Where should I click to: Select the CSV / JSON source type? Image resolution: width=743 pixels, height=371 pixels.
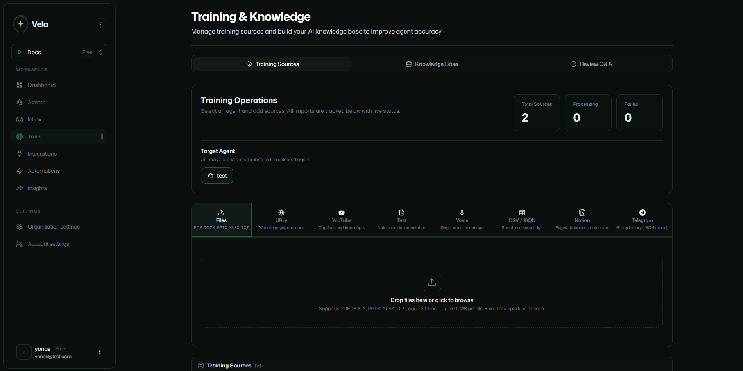pyautogui.click(x=522, y=220)
